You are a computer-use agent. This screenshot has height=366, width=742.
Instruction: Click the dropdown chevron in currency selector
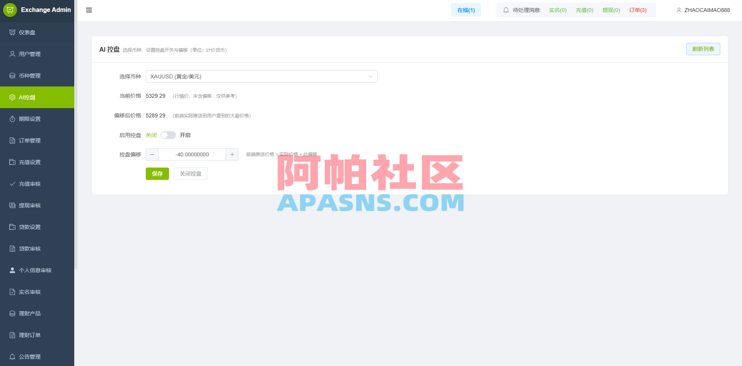point(370,76)
